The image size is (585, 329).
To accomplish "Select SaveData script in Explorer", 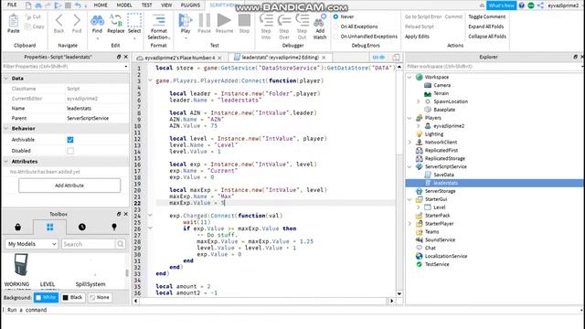I will [x=443, y=175].
